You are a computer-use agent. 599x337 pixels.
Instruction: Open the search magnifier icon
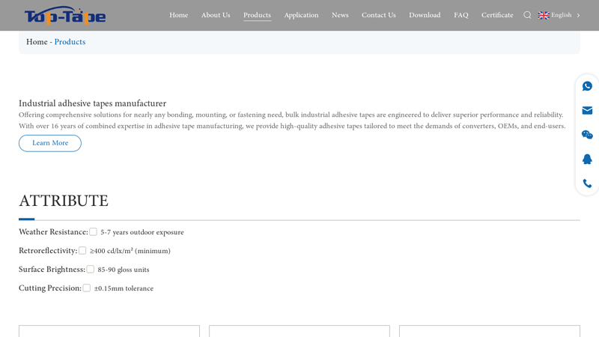pyautogui.click(x=527, y=15)
